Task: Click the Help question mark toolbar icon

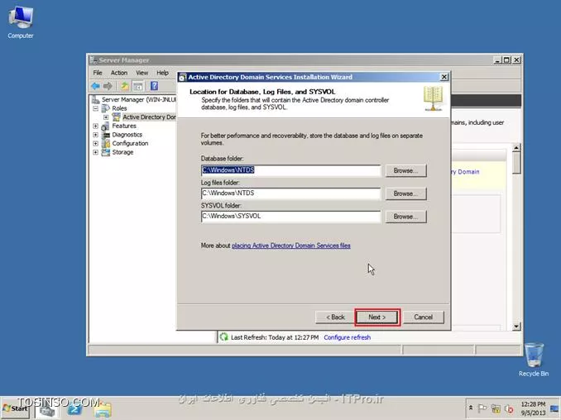Action: [x=154, y=86]
